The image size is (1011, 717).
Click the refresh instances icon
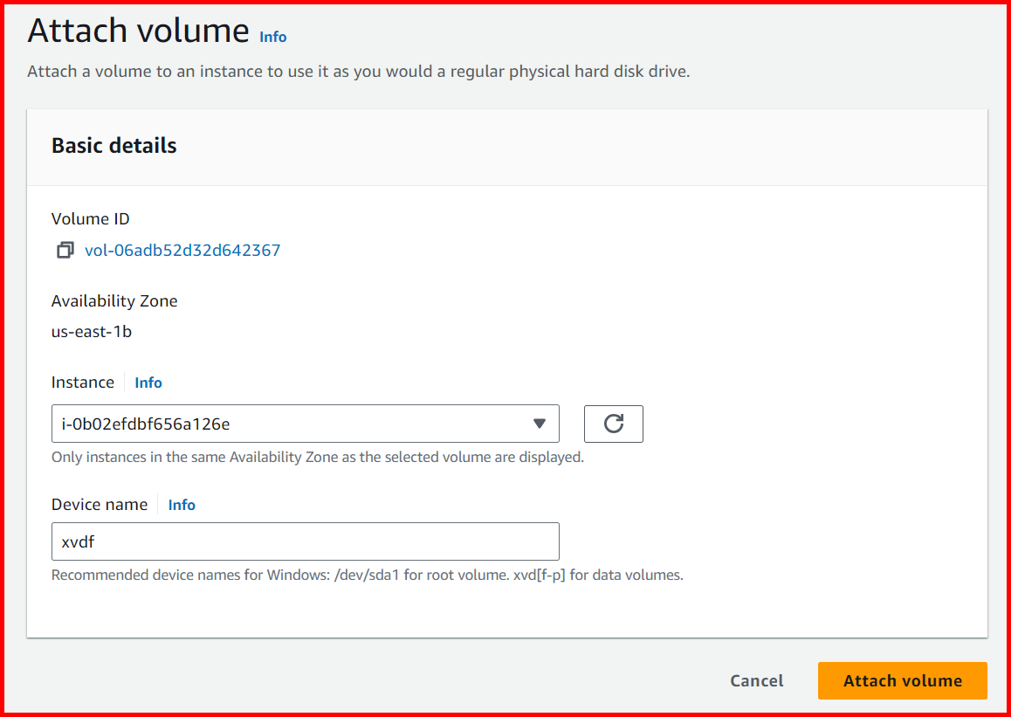pos(613,424)
